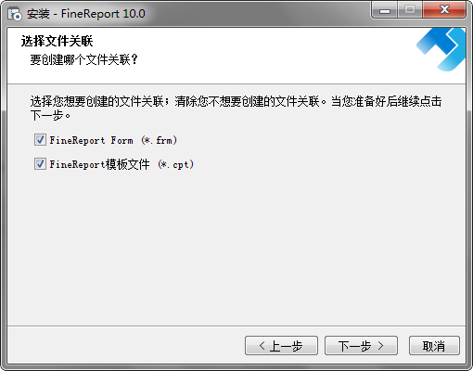Click the FineReport Form (*.frm) label text
This screenshot has height=371, width=473.
point(113,140)
